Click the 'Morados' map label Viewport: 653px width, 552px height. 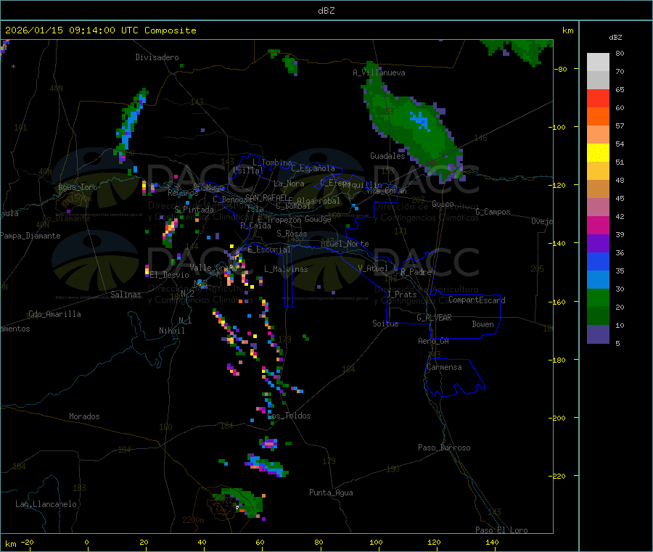coord(84,416)
